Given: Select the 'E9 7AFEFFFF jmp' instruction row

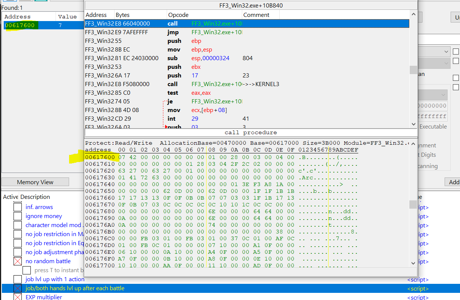Looking at the screenshot, I should [247, 32].
